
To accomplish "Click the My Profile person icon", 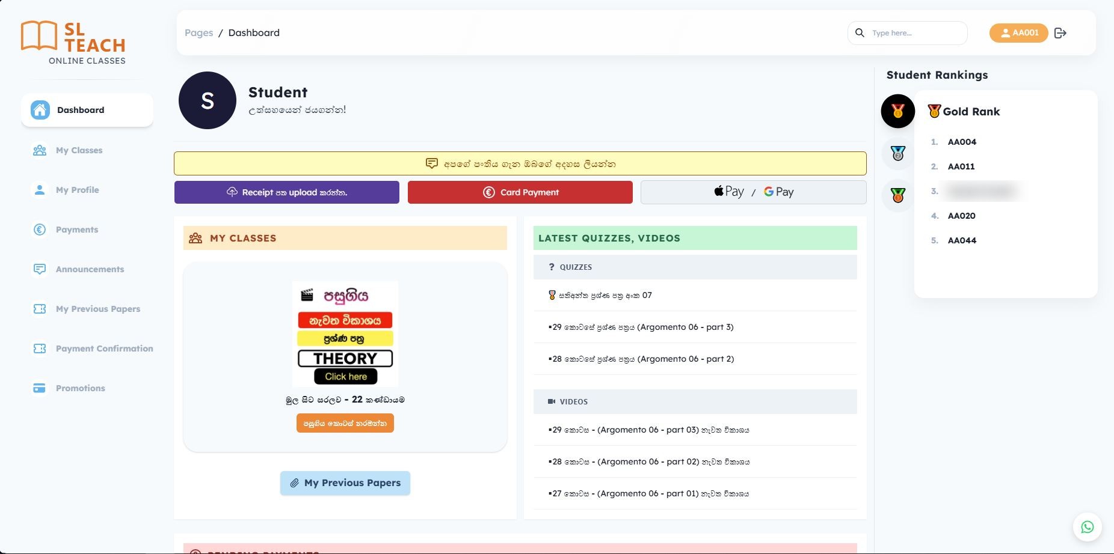I will tap(40, 190).
